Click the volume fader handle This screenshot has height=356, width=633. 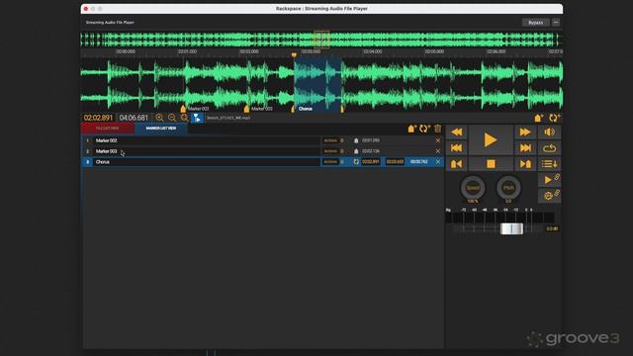[511, 228]
